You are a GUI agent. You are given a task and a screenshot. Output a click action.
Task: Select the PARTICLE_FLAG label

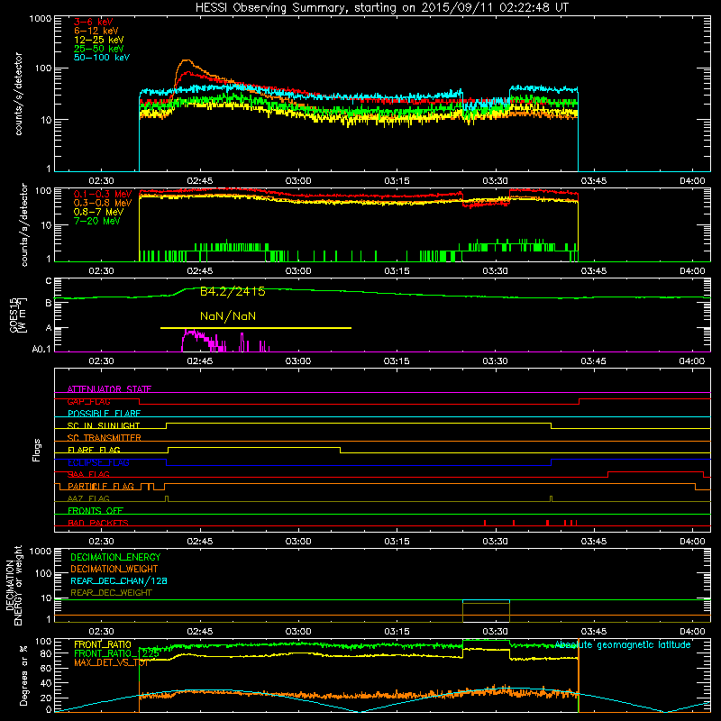pos(101,487)
